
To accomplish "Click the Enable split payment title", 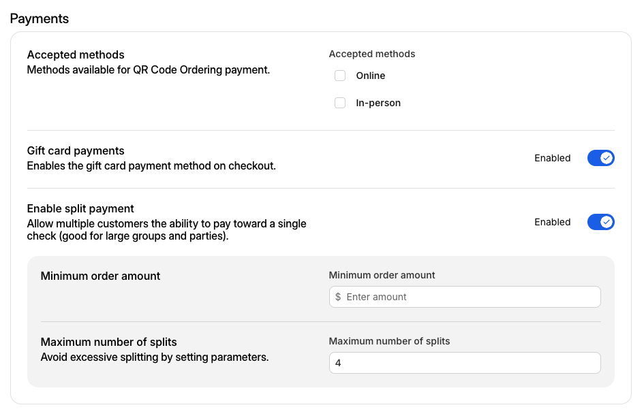I will pyautogui.click(x=80, y=208).
